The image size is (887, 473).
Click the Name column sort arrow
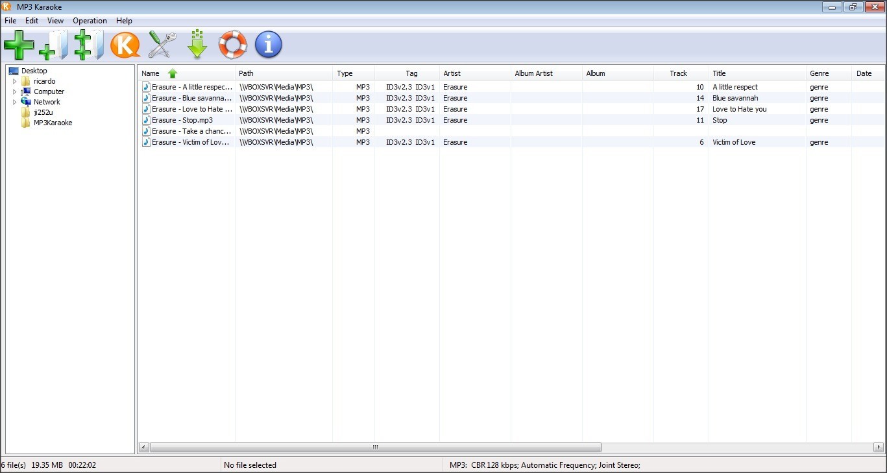pos(172,73)
